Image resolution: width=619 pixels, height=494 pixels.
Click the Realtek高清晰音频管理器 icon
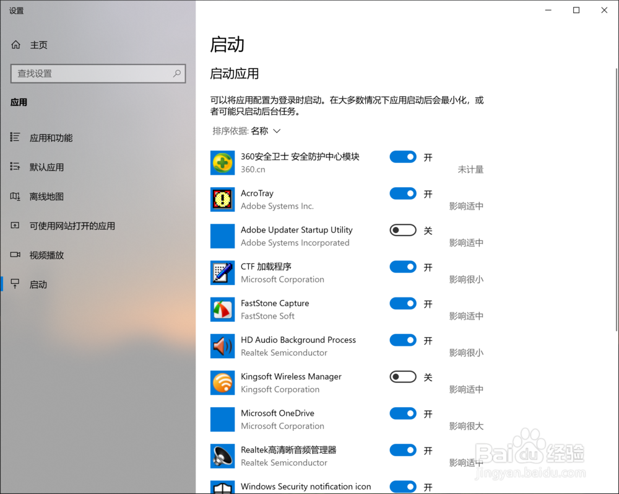coord(222,456)
